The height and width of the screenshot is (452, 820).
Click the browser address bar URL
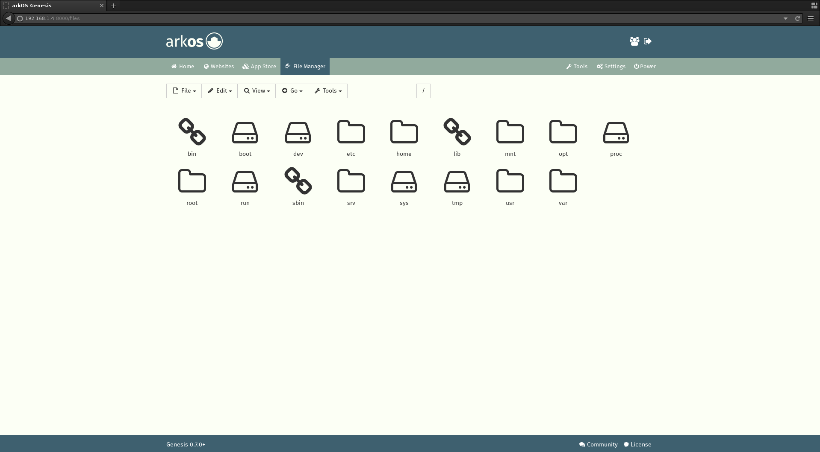coord(52,18)
